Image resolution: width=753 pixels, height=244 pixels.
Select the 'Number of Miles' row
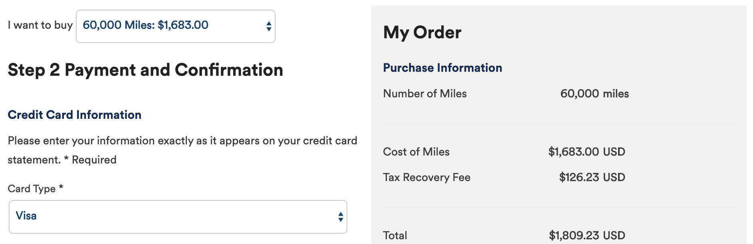[x=425, y=94]
